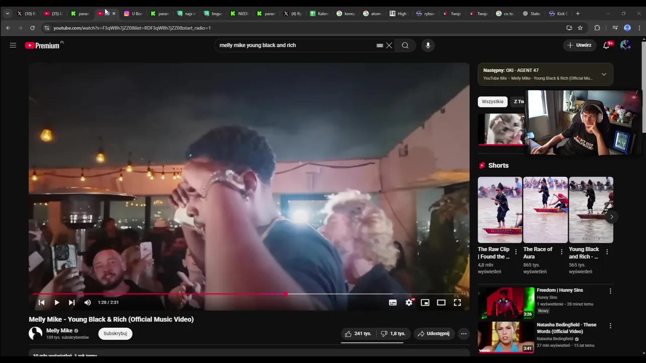Go to YouTube Premium home logo
This screenshot has height=363, width=646.
pyautogui.click(x=42, y=45)
